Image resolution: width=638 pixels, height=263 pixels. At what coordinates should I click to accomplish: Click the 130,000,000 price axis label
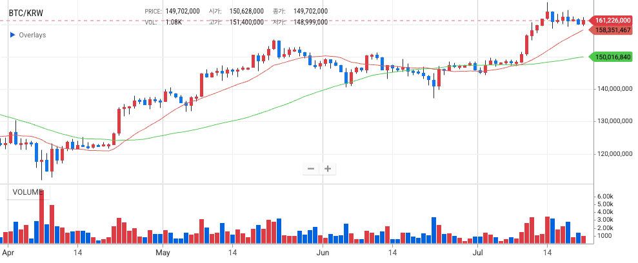(x=613, y=121)
